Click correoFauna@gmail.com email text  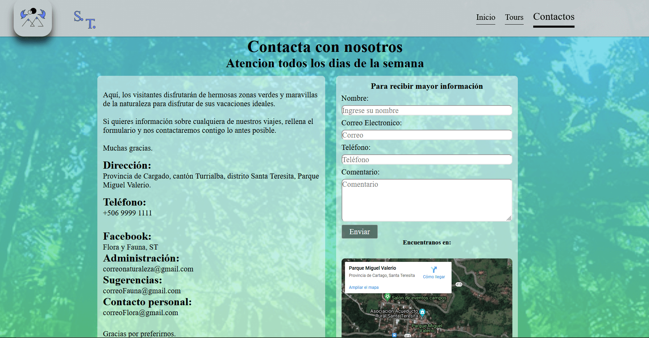tap(142, 291)
